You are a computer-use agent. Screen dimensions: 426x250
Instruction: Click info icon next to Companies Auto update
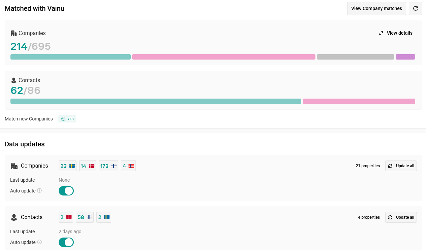pyautogui.click(x=39, y=190)
